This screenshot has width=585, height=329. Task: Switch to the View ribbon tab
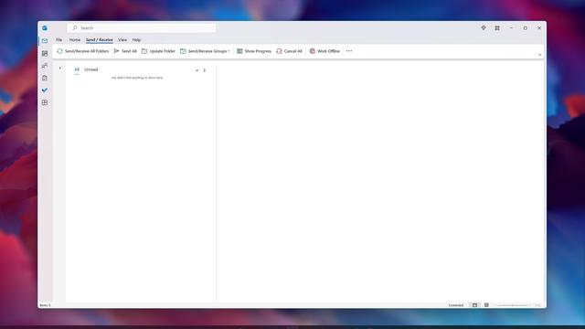(122, 40)
